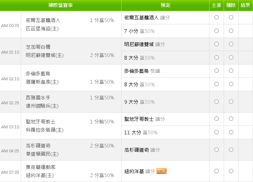
Task: Select 主推 radio for 密爾瓦基釀酒人 讓分
Action: (216, 17)
